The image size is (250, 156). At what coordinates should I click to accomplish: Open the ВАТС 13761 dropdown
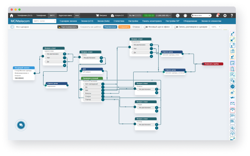[44, 21]
